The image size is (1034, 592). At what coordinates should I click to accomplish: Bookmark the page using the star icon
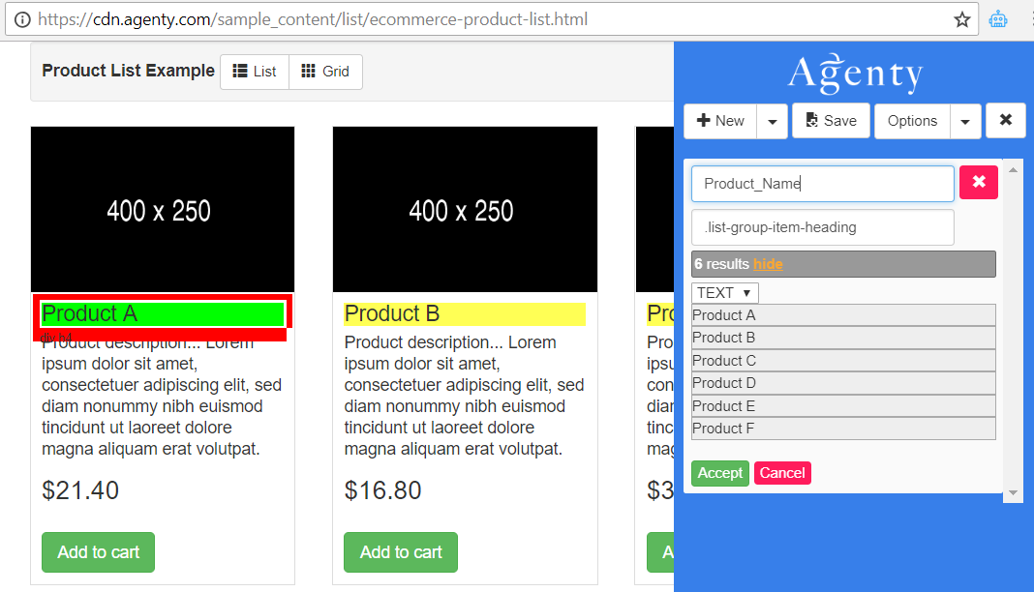[961, 18]
